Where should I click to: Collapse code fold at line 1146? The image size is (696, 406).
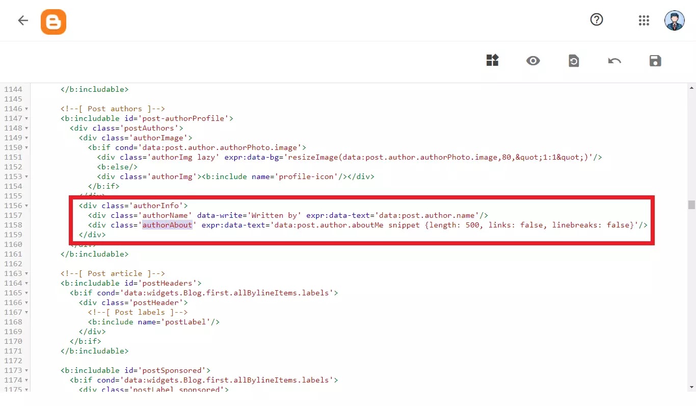(x=26, y=109)
